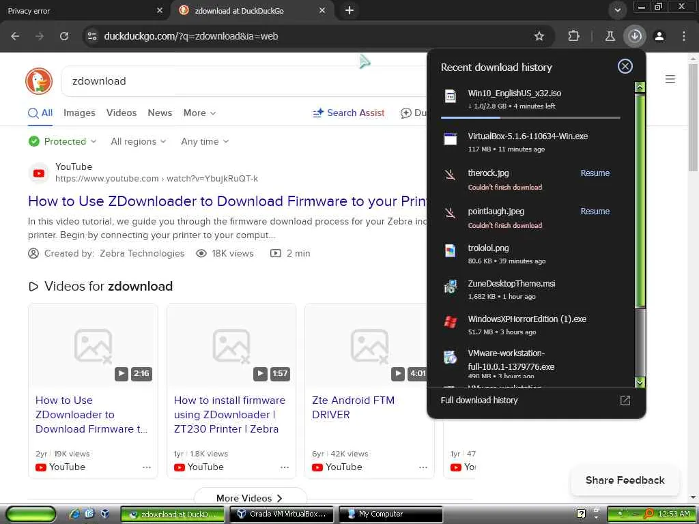This screenshot has height=524, width=699.
Task: Click the trololol.png file icon
Action: pos(451,251)
